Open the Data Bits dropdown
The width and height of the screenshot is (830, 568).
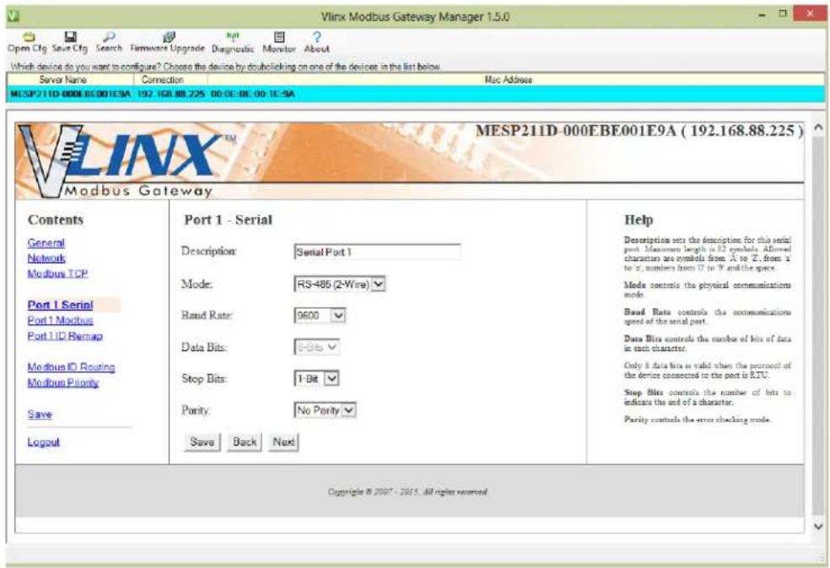pos(316,347)
